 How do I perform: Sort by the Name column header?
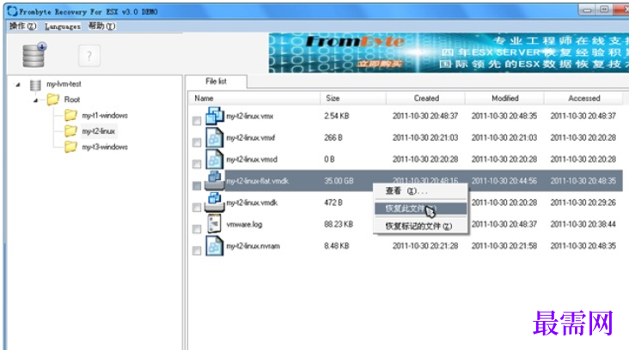[254, 98]
